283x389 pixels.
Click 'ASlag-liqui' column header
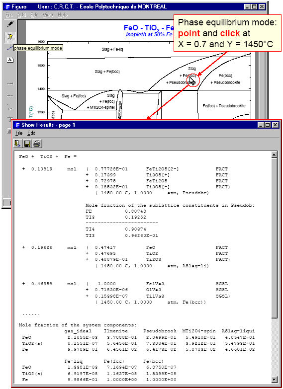[238, 331]
